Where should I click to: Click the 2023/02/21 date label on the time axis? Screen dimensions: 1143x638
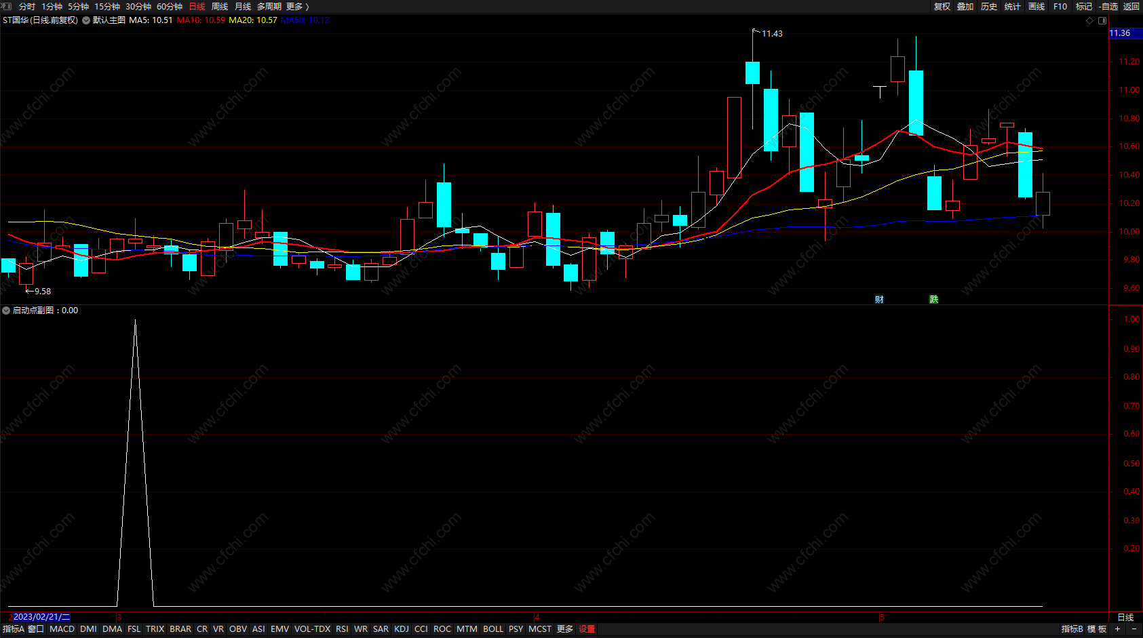[x=41, y=617]
